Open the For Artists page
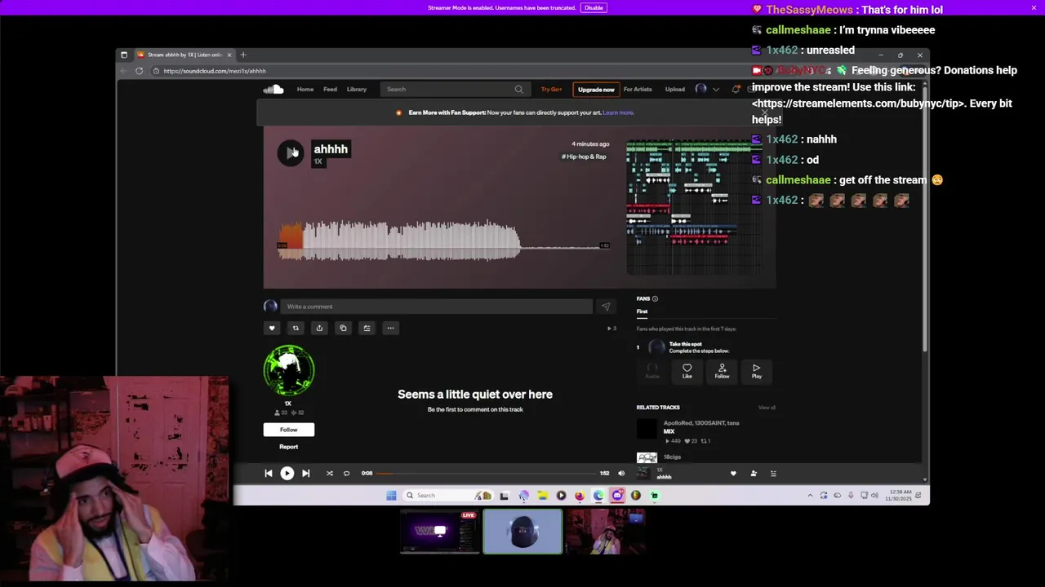 pos(638,89)
